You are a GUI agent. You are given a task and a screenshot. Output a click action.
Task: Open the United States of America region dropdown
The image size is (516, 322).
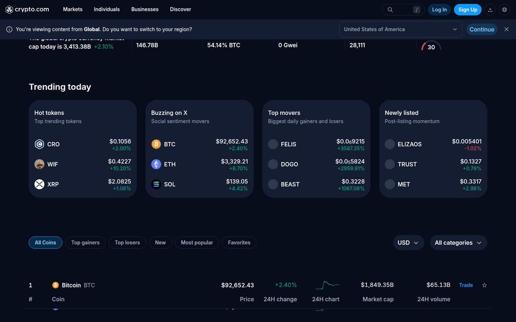click(x=400, y=29)
